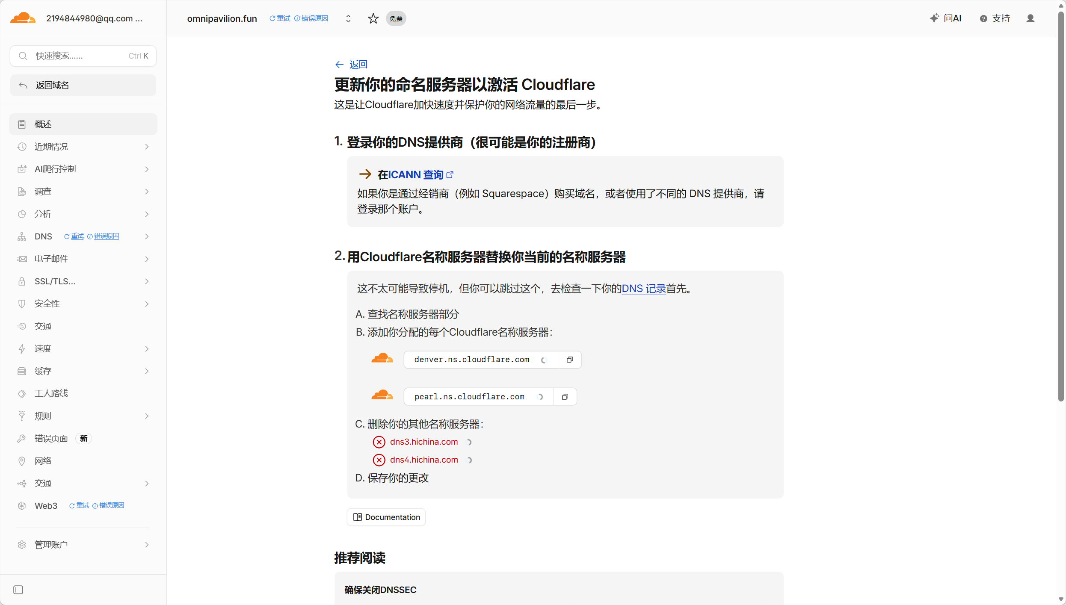The height and width of the screenshot is (605, 1066).
Task: Click the 管理账户 gear icon
Action: click(x=22, y=545)
